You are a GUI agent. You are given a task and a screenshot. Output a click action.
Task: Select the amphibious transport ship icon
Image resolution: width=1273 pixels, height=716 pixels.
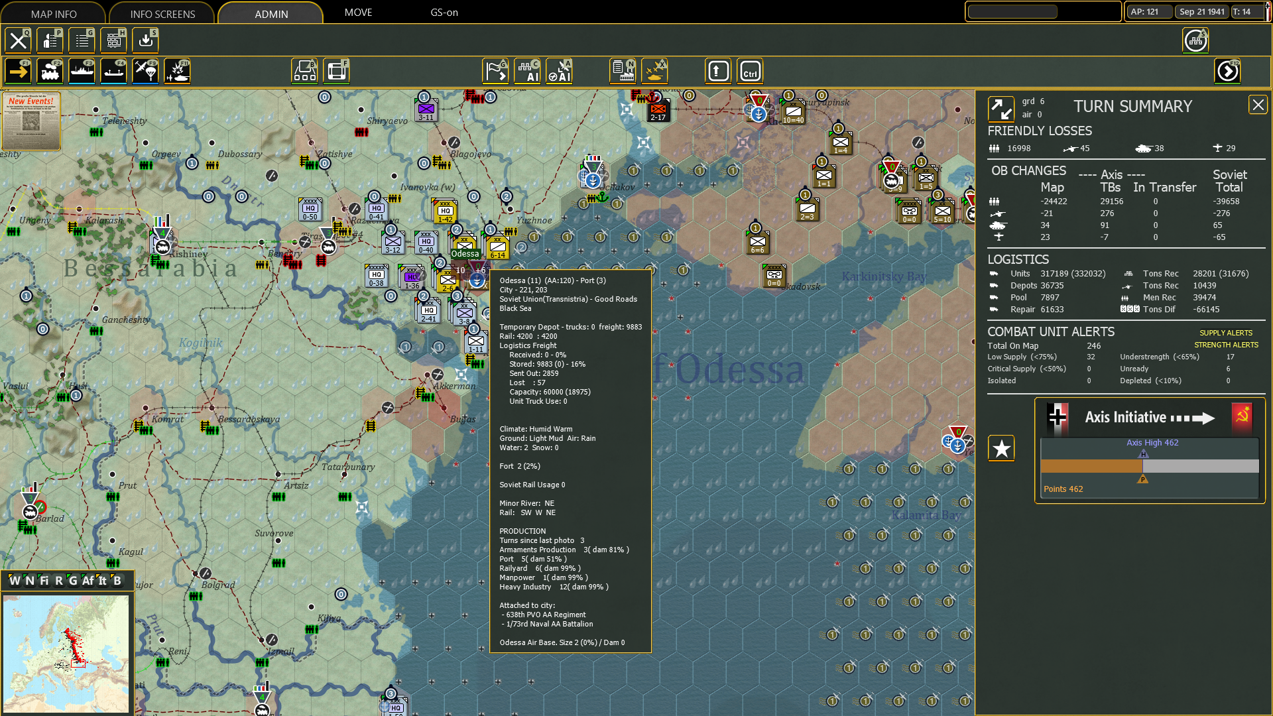(x=113, y=71)
